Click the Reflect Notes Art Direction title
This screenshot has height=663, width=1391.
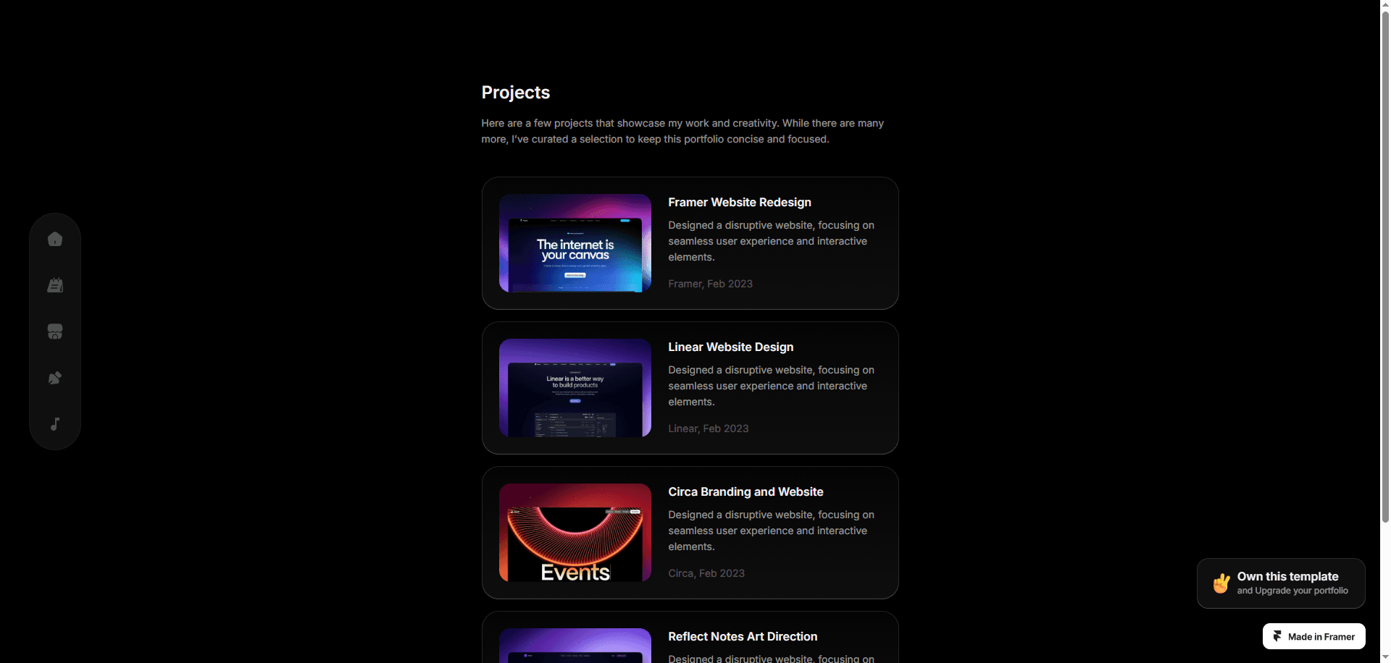point(743,637)
